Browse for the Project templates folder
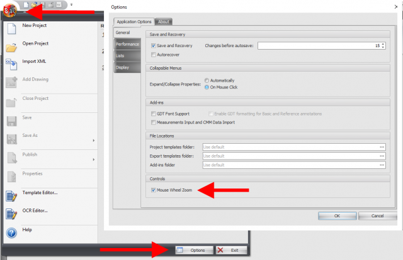This screenshot has width=403, height=260. (382, 147)
